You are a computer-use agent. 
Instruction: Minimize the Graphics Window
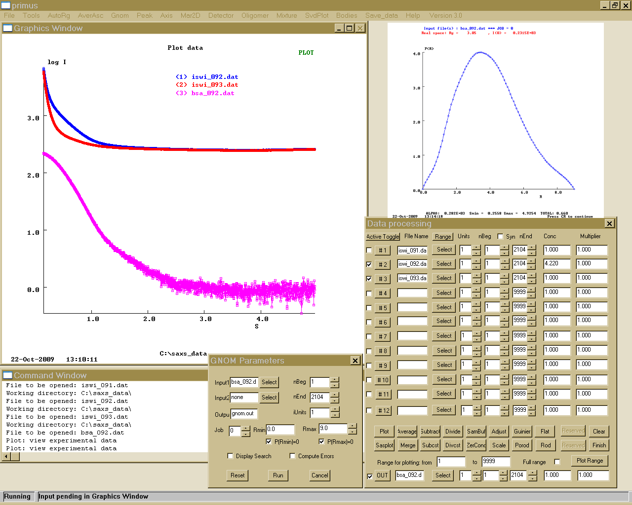[339, 28]
